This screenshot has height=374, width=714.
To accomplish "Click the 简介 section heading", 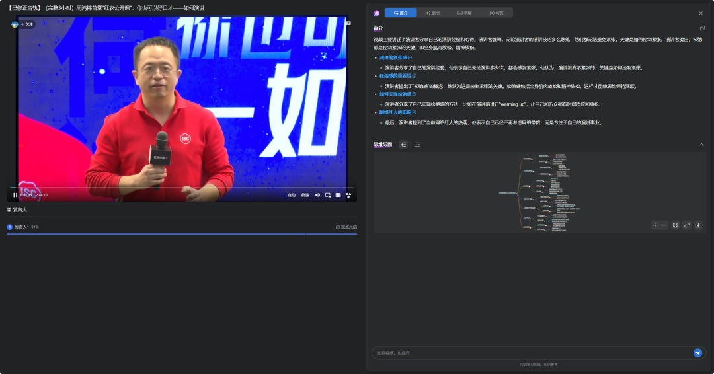I will (378, 28).
